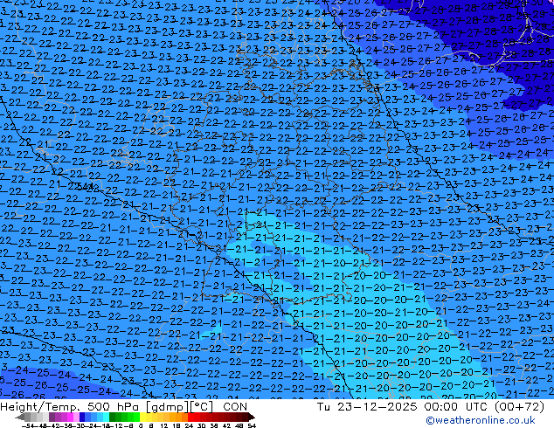The image size is (554, 428).
Task: Click the dark blue -30 legend segment
Action: coord(82,417)
